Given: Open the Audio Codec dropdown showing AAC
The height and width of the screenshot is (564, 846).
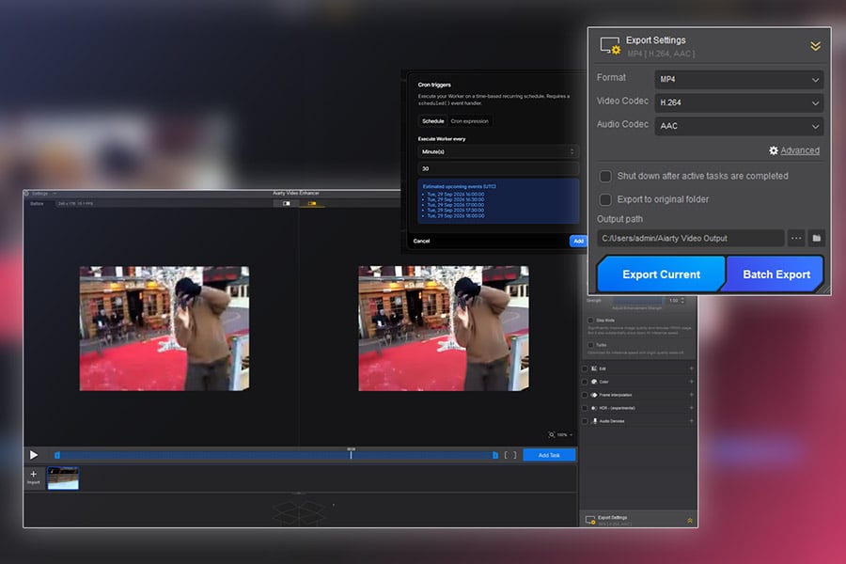Looking at the screenshot, I should click(x=739, y=126).
